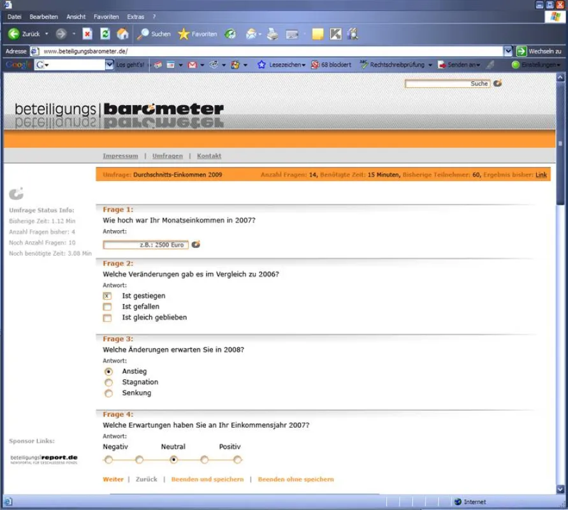The height and width of the screenshot is (510, 568).
Task: Click 'Beenden und speichern'
Action: pos(208,479)
